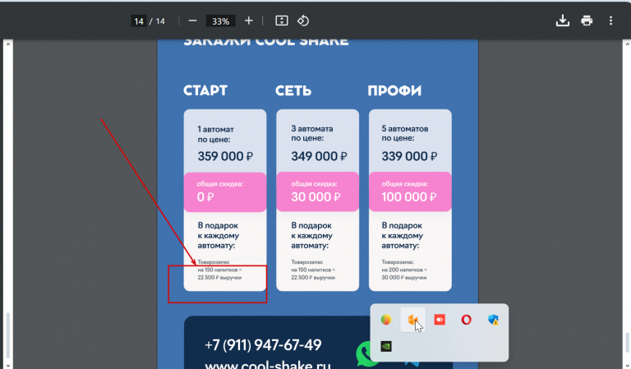The width and height of the screenshot is (631, 369).
Task: Click the 'СЕТЬ' plan heading
Action: tap(293, 90)
